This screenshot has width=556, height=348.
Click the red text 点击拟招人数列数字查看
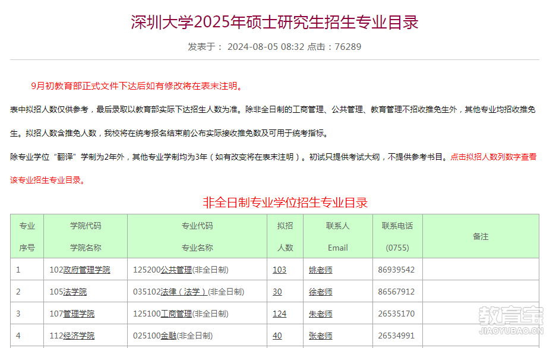(x=494, y=157)
